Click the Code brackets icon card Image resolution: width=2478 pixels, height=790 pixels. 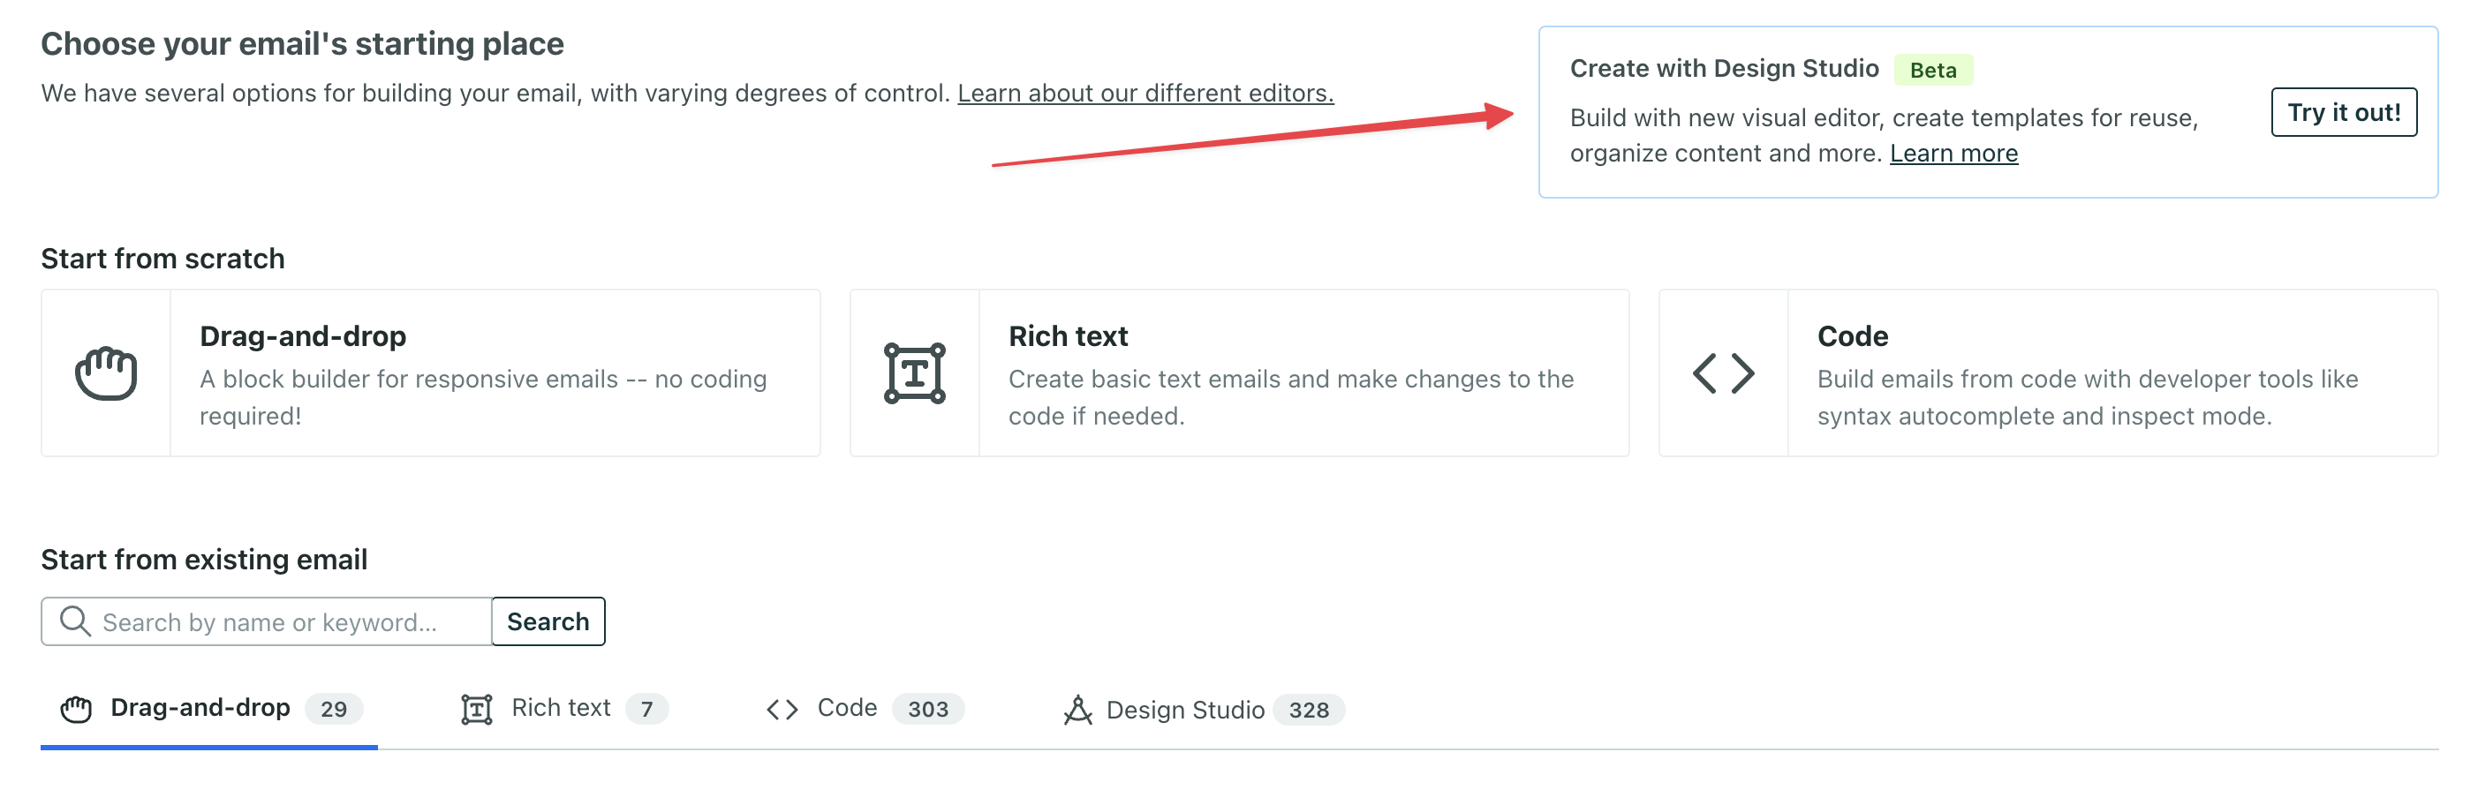pyautogui.click(x=1723, y=372)
